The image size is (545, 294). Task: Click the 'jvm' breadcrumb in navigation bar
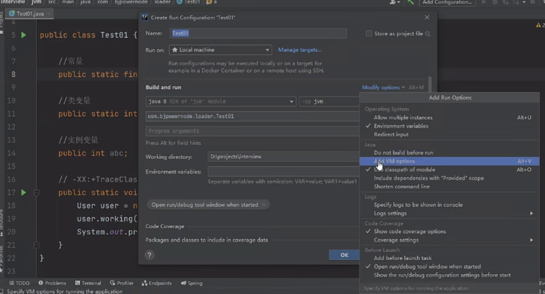[36, 2]
